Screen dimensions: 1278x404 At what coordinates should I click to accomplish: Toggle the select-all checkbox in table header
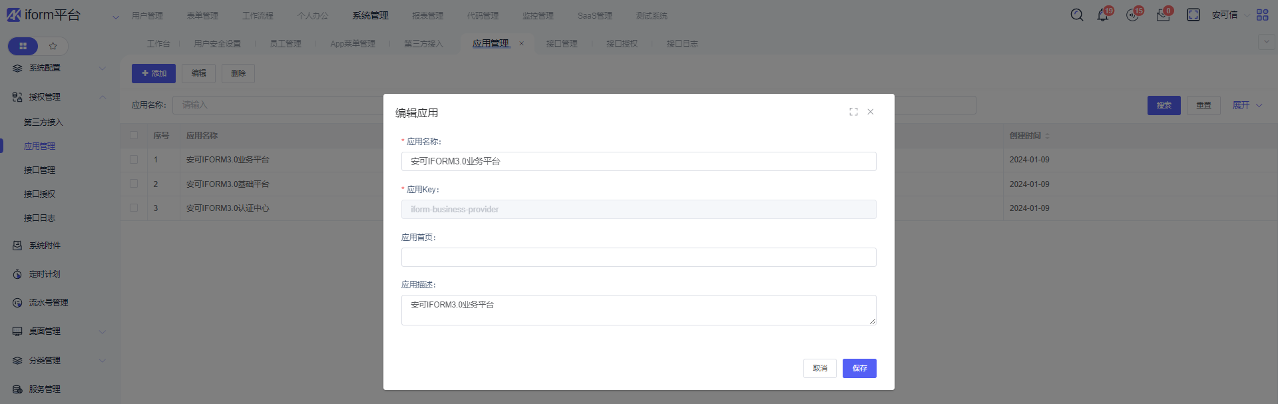click(x=134, y=135)
